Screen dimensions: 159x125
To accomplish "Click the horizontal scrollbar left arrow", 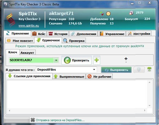I will point(9,110).
